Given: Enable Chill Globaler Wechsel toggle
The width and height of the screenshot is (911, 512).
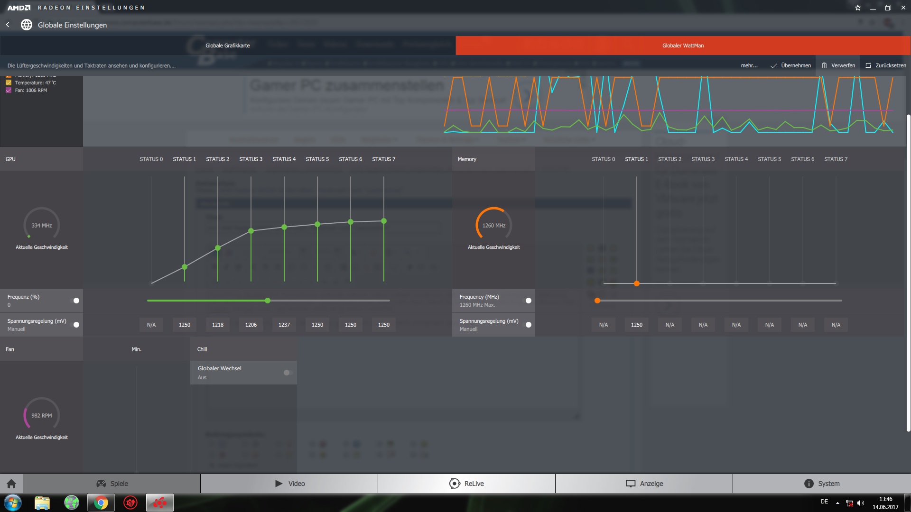Looking at the screenshot, I should coord(287,373).
